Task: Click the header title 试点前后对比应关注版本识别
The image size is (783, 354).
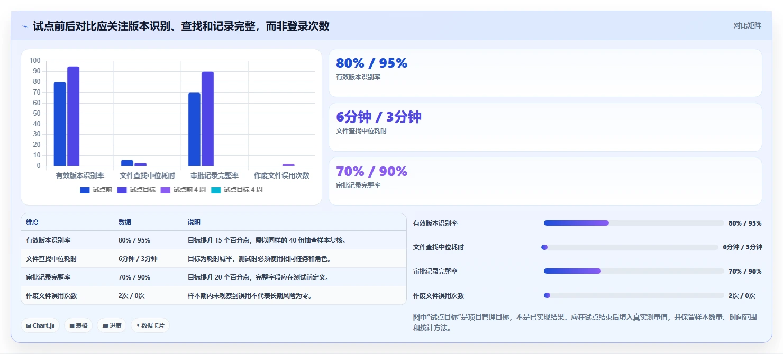Action: 181,26
